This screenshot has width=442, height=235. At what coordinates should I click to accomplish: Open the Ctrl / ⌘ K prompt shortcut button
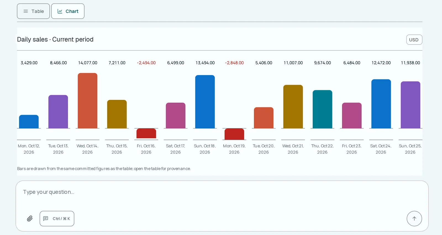(57, 218)
